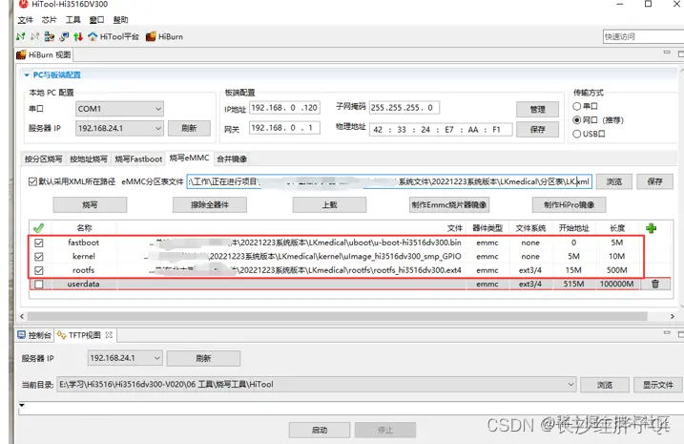Open the server configuration toolbar icon
The image size is (684, 444).
click(50, 36)
